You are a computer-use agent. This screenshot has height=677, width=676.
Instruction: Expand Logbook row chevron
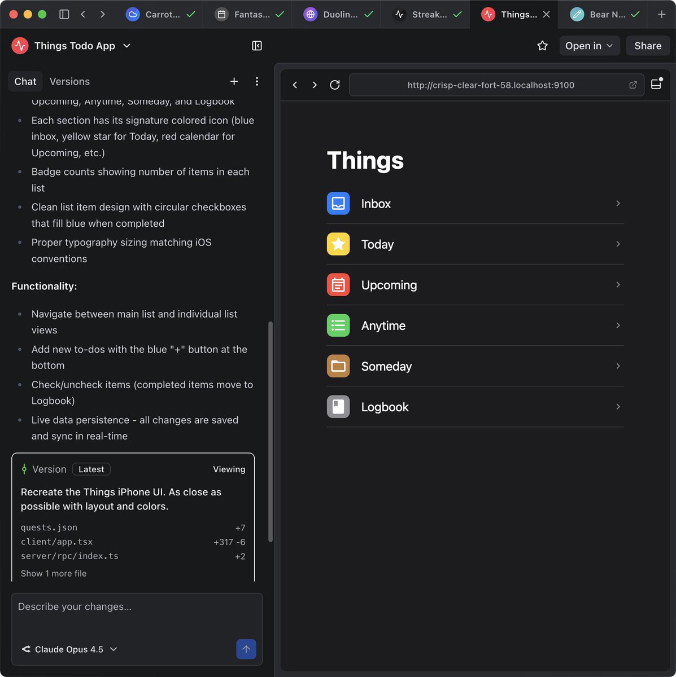pos(618,406)
